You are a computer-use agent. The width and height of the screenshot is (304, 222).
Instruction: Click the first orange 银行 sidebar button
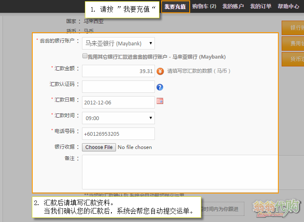click(x=293, y=28)
